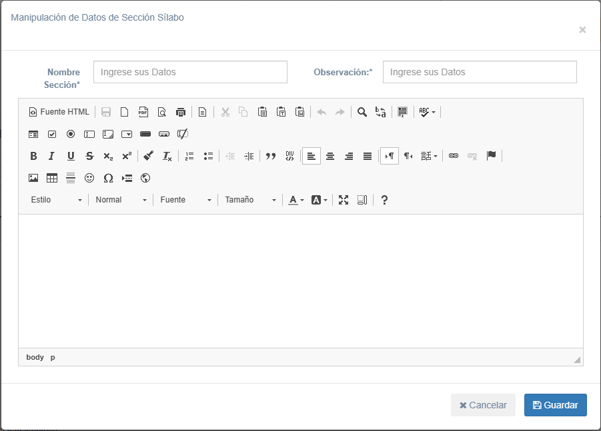601x431 pixels.
Task: Click the Nombre Sección input field
Action: pos(190,72)
